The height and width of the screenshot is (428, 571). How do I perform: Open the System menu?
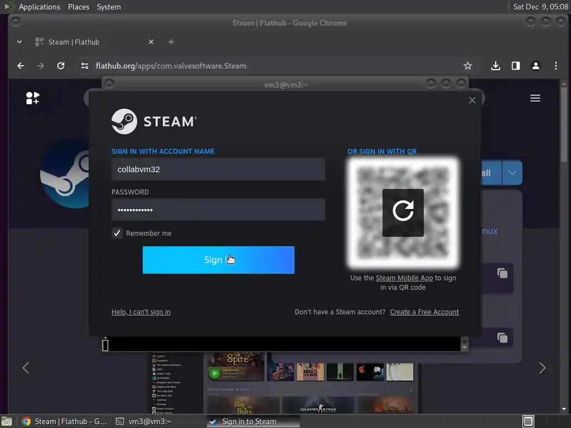(x=109, y=7)
